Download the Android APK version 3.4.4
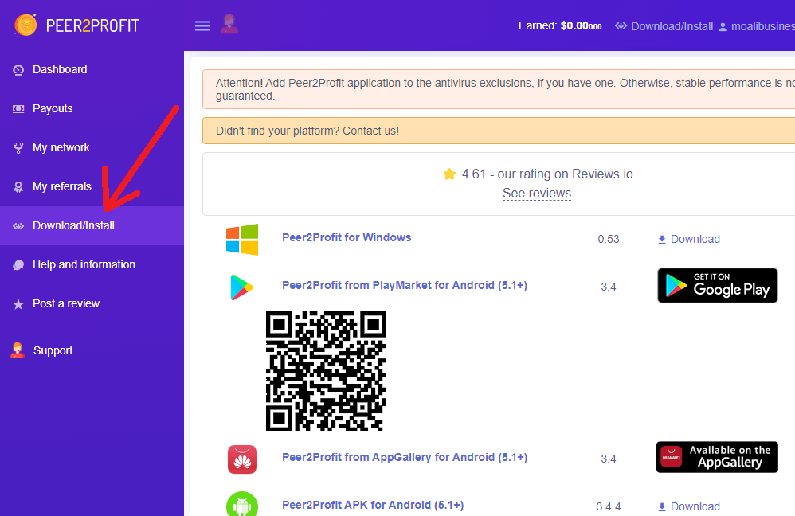The height and width of the screenshot is (516, 795). (688, 507)
